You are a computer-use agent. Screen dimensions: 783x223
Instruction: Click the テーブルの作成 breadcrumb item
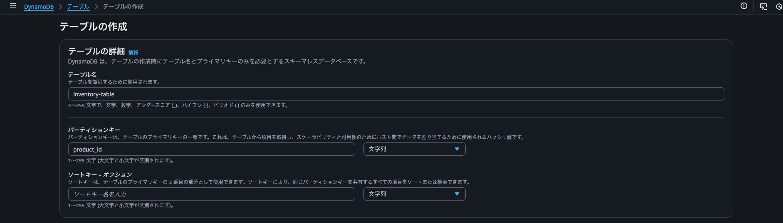(x=123, y=7)
